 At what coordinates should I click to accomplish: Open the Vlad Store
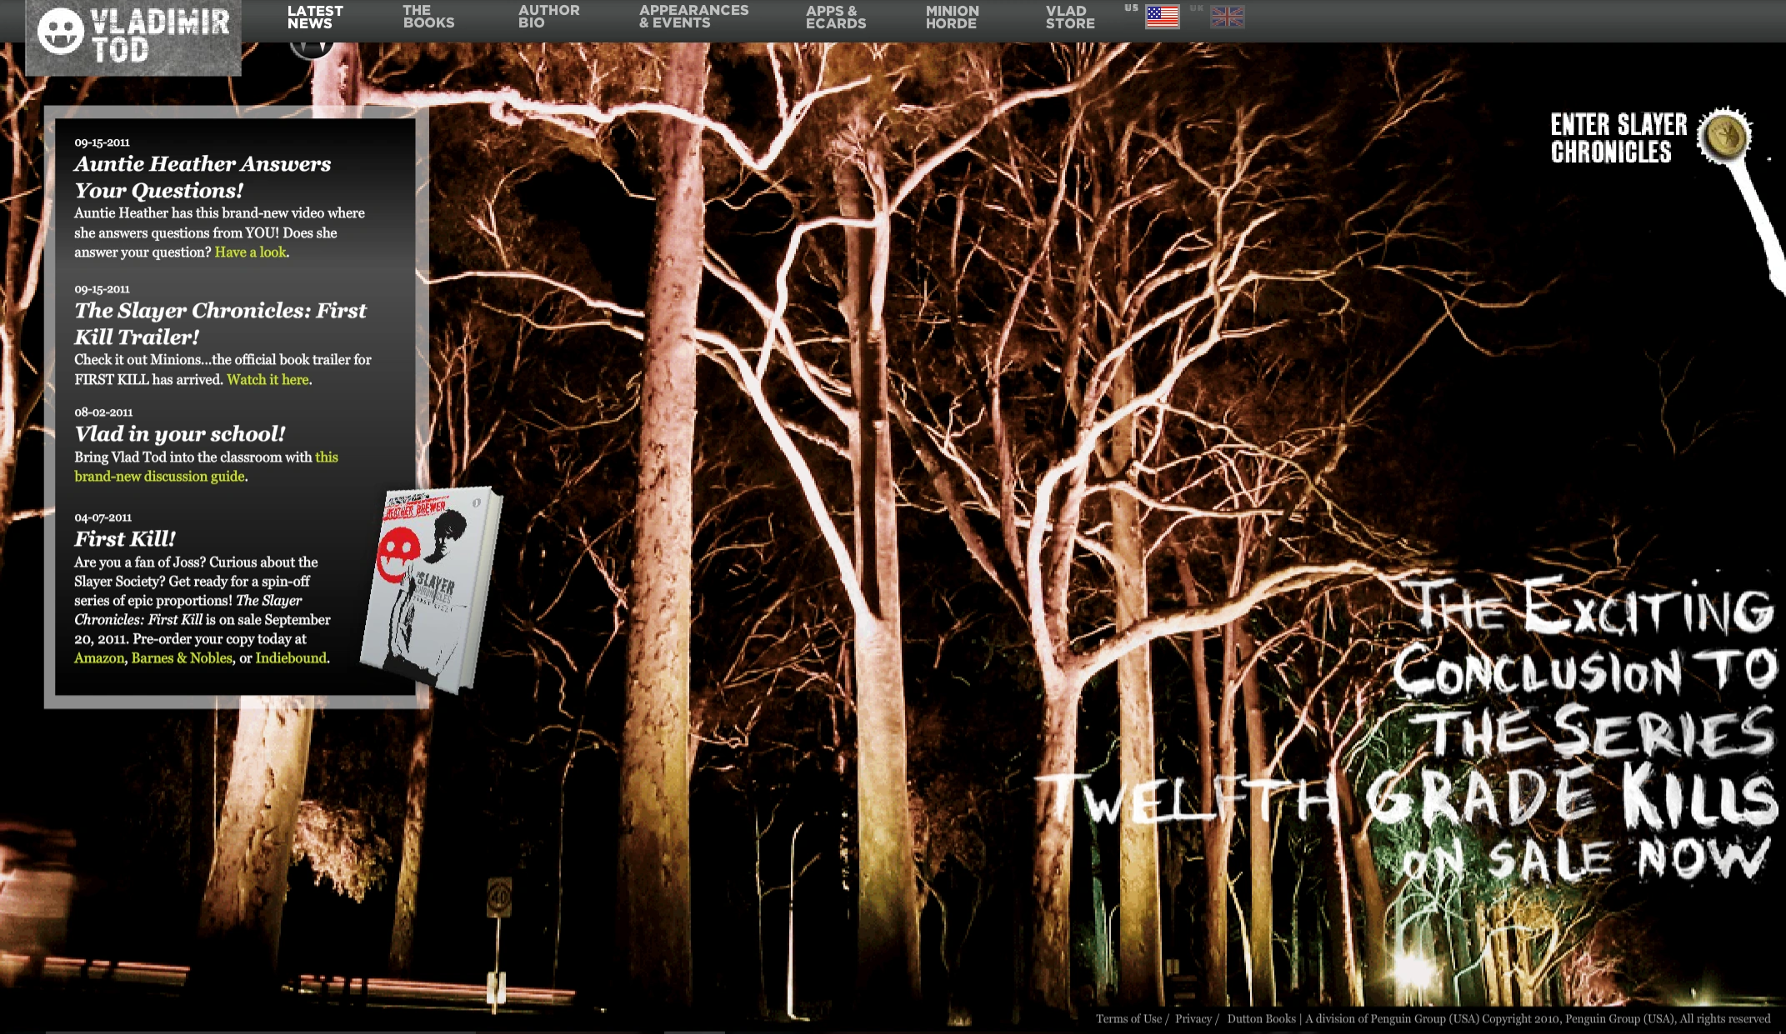click(x=1070, y=17)
